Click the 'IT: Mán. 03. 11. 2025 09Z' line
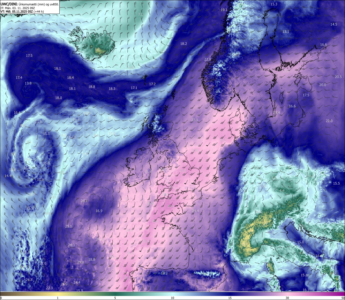 pos(18,8)
